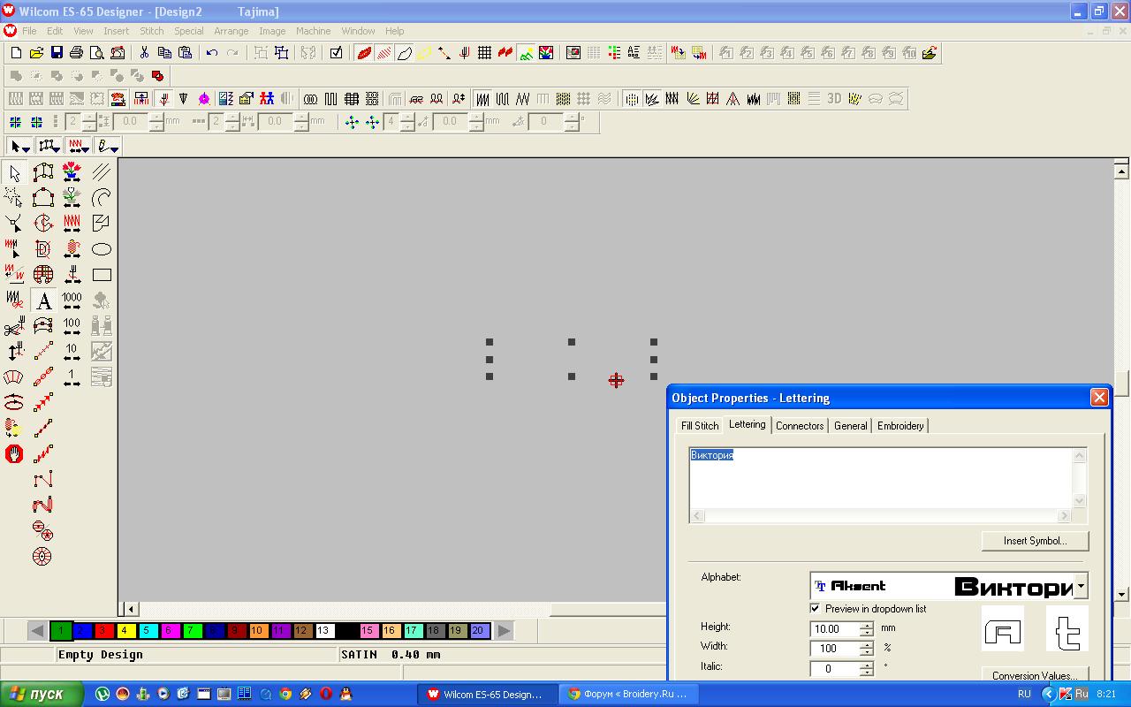Viewport: 1131px width, 707px height.
Task: Pick yellow color 4 in palette
Action: (x=125, y=630)
